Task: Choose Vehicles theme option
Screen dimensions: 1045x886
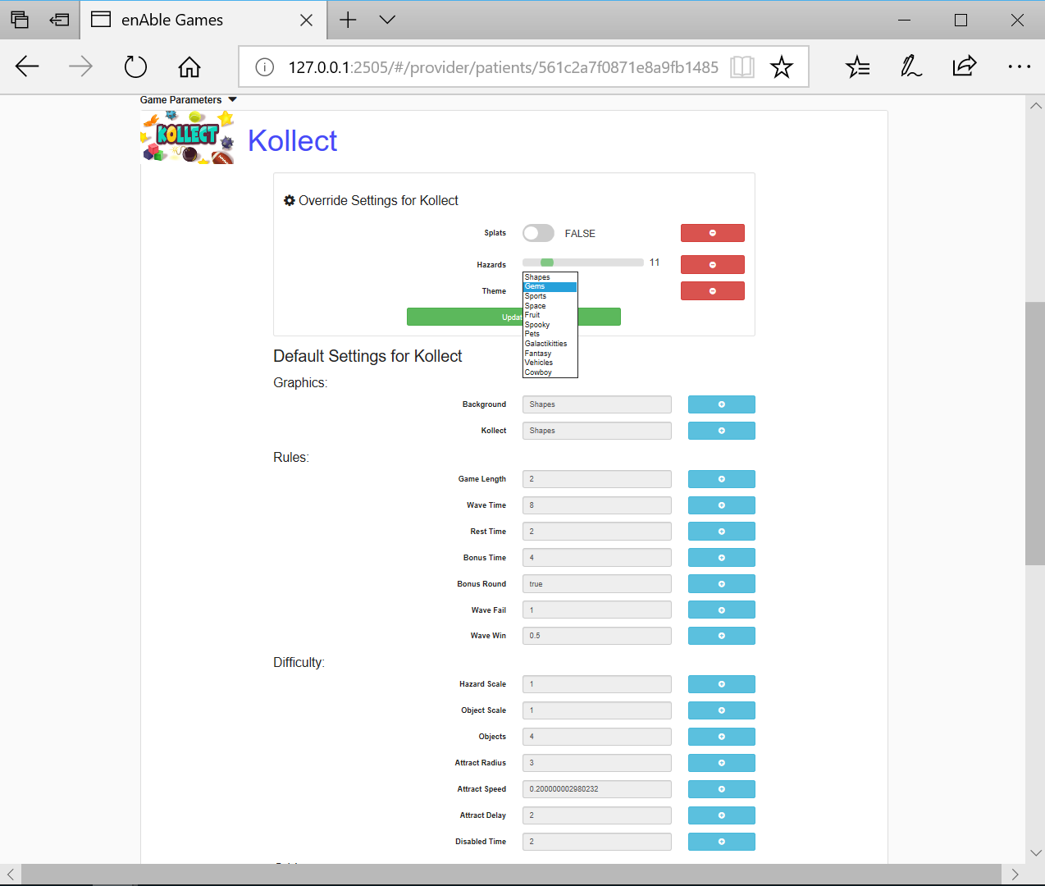Action: pos(550,363)
